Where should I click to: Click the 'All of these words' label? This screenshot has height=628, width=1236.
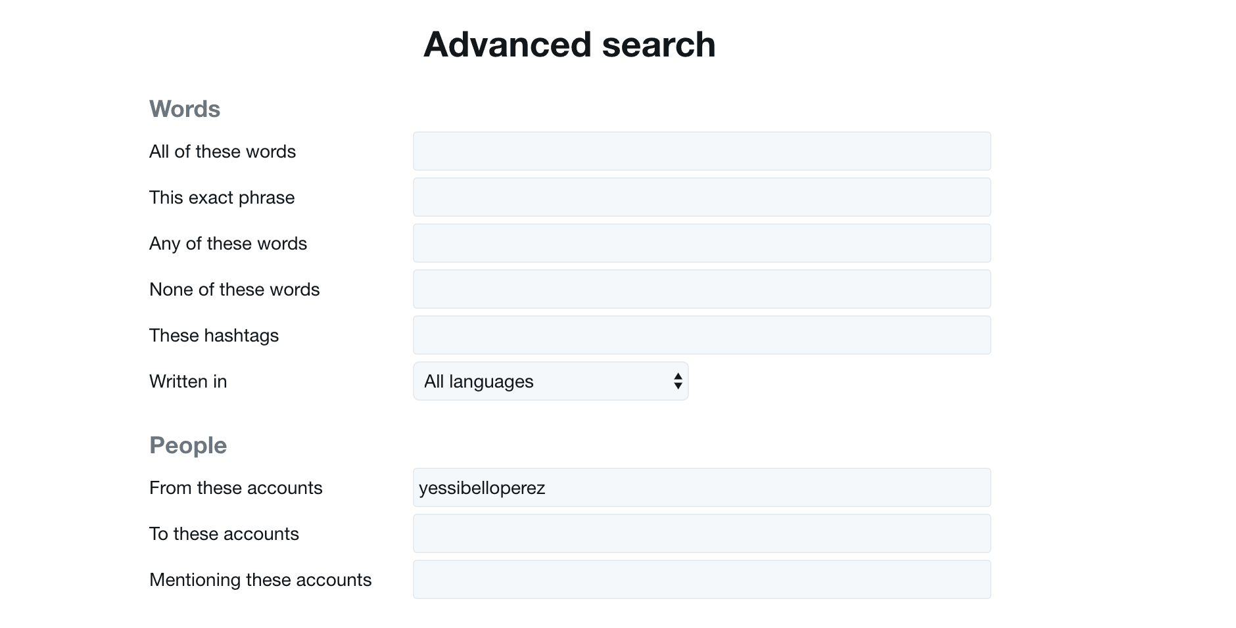[x=222, y=152]
